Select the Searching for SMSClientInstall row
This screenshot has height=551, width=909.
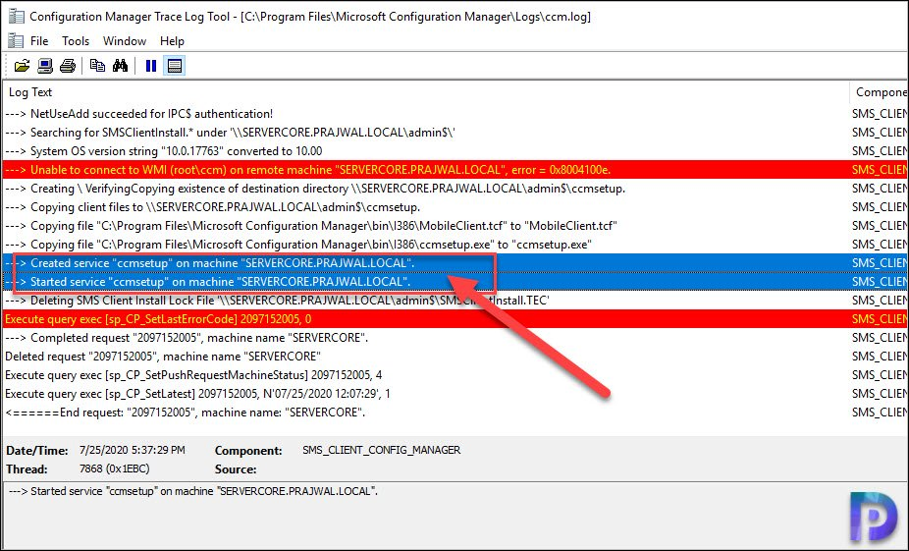coord(454,133)
